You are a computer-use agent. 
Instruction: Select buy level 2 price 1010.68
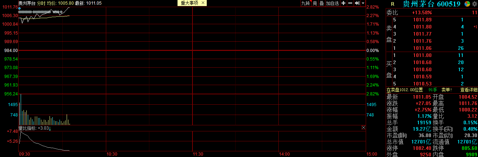coord(422,62)
